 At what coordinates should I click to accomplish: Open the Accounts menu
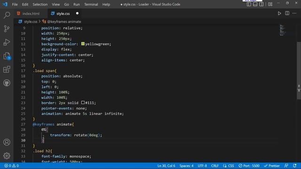pyautogui.click(x=7, y=142)
